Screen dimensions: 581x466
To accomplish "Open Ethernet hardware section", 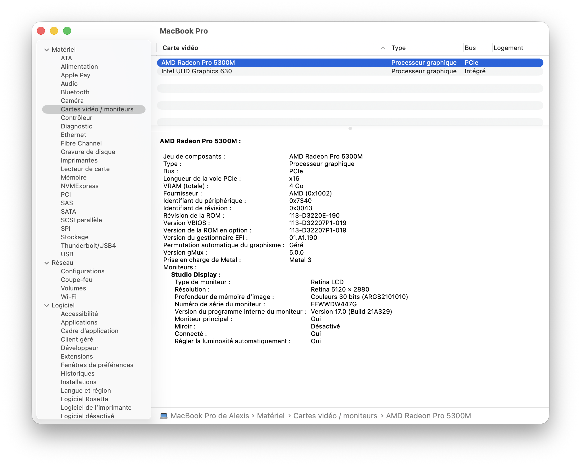I will pos(73,135).
